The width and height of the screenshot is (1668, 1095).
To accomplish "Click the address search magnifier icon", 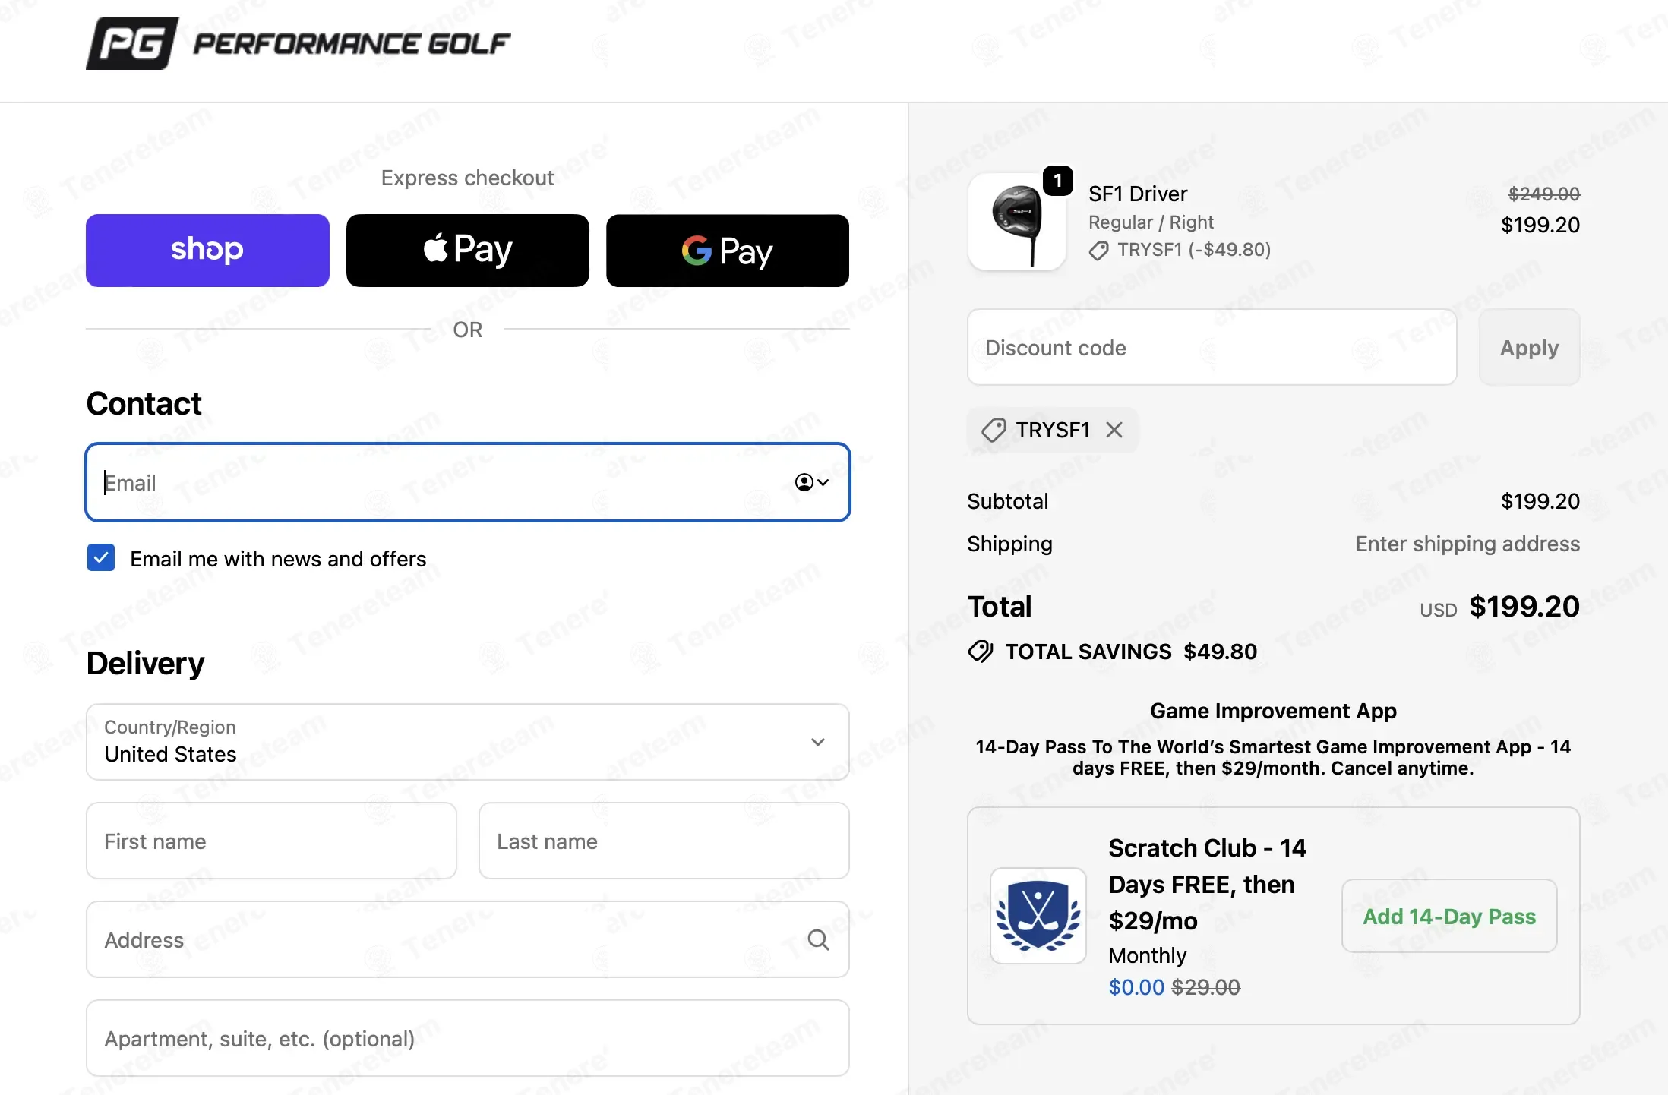I will point(818,939).
